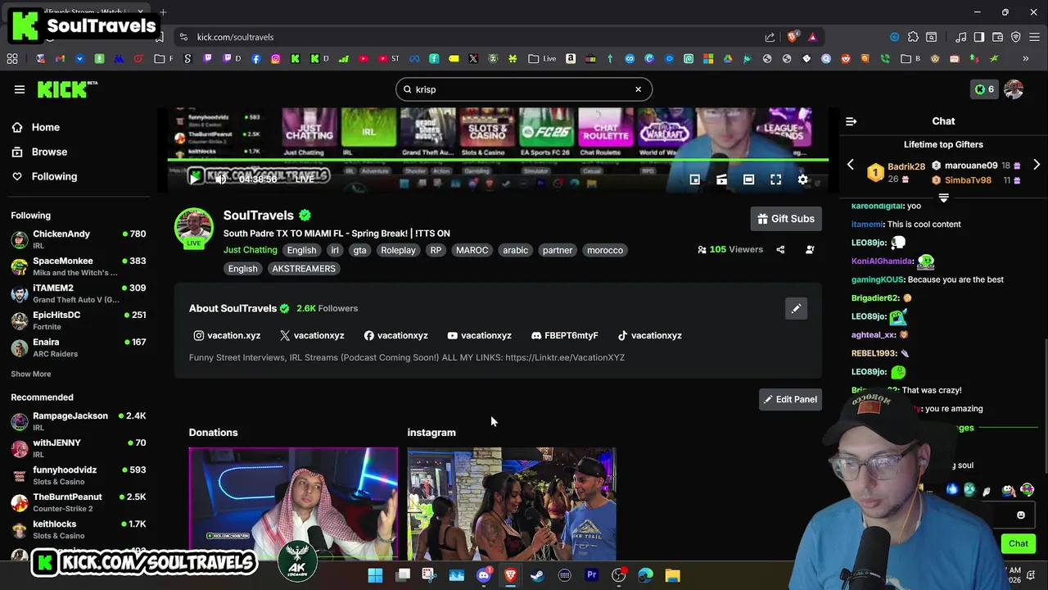Expand the top gifters leaderboard chevron
This screenshot has width=1048, height=590.
(x=943, y=197)
